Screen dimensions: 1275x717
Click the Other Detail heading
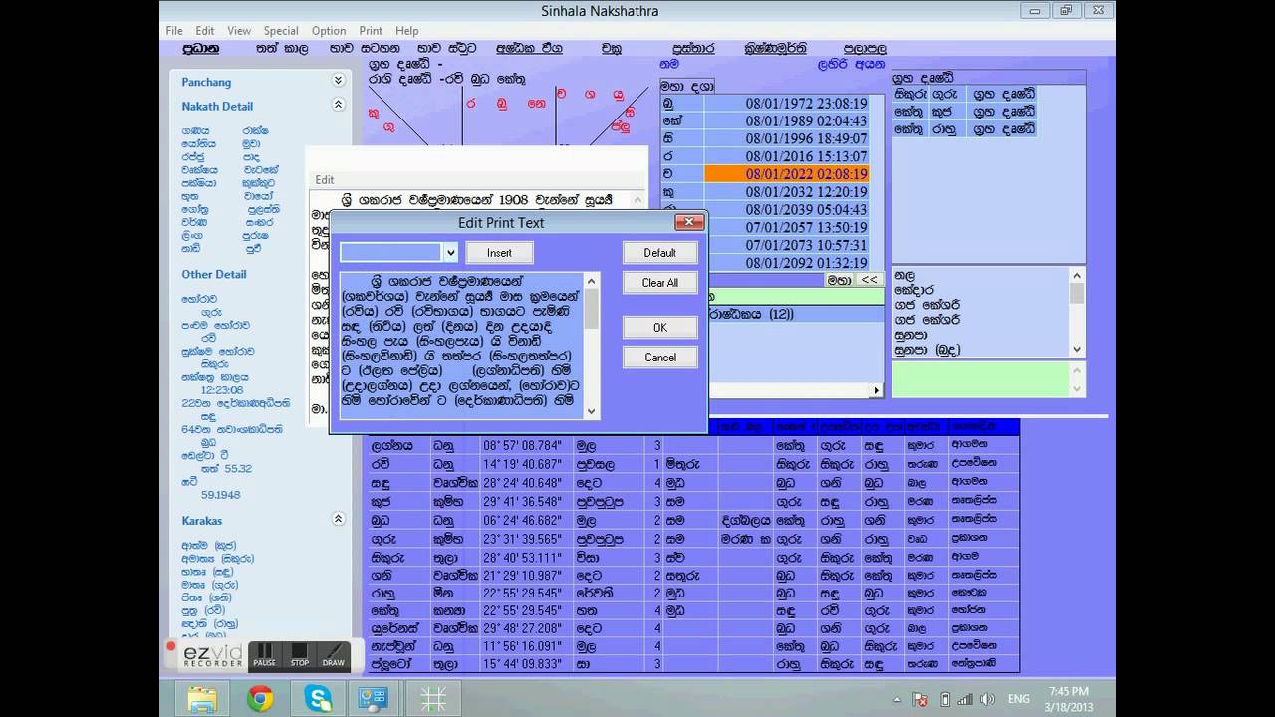click(213, 274)
